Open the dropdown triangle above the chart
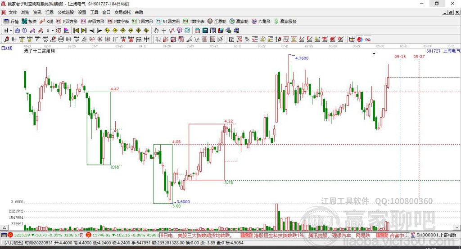The height and width of the screenshot is (249, 461). (374, 54)
